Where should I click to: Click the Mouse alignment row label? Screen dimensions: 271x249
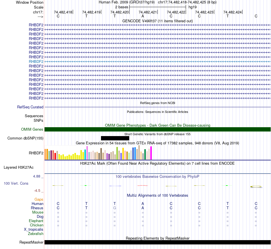click(x=38, y=212)
